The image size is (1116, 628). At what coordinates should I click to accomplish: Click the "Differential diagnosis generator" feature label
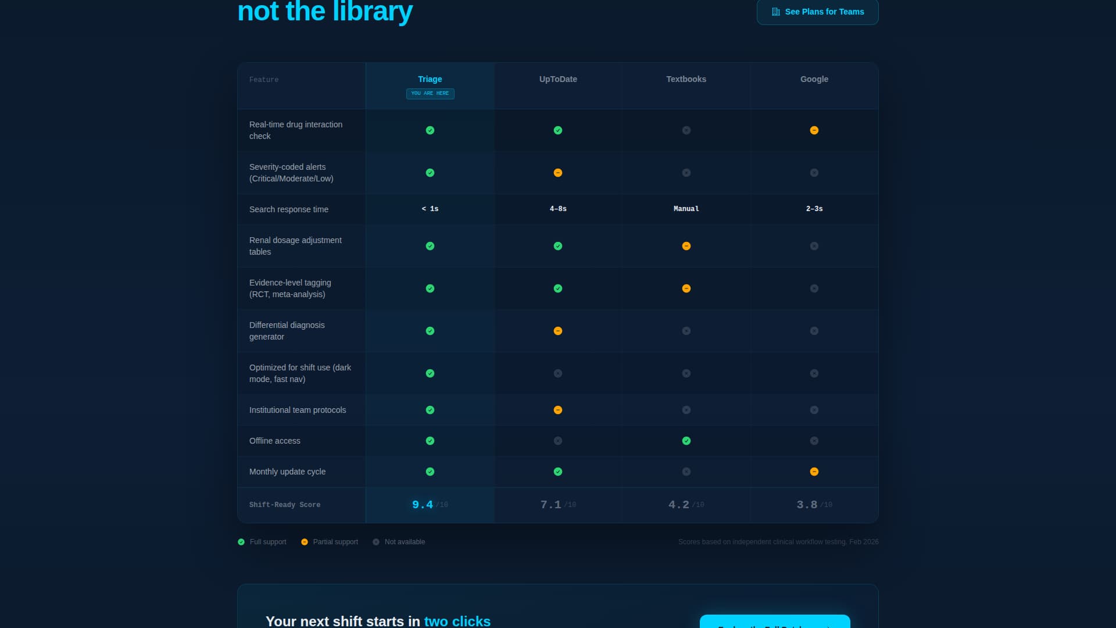coord(287,331)
